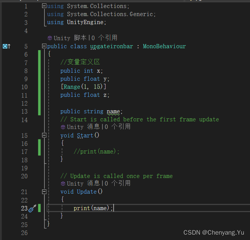Click 'print(name);' inside Update

pos(93,208)
